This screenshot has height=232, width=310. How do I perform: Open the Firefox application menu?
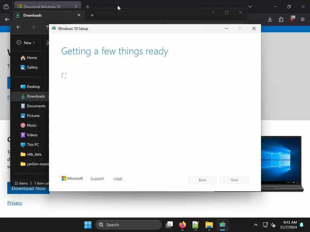coord(303,19)
